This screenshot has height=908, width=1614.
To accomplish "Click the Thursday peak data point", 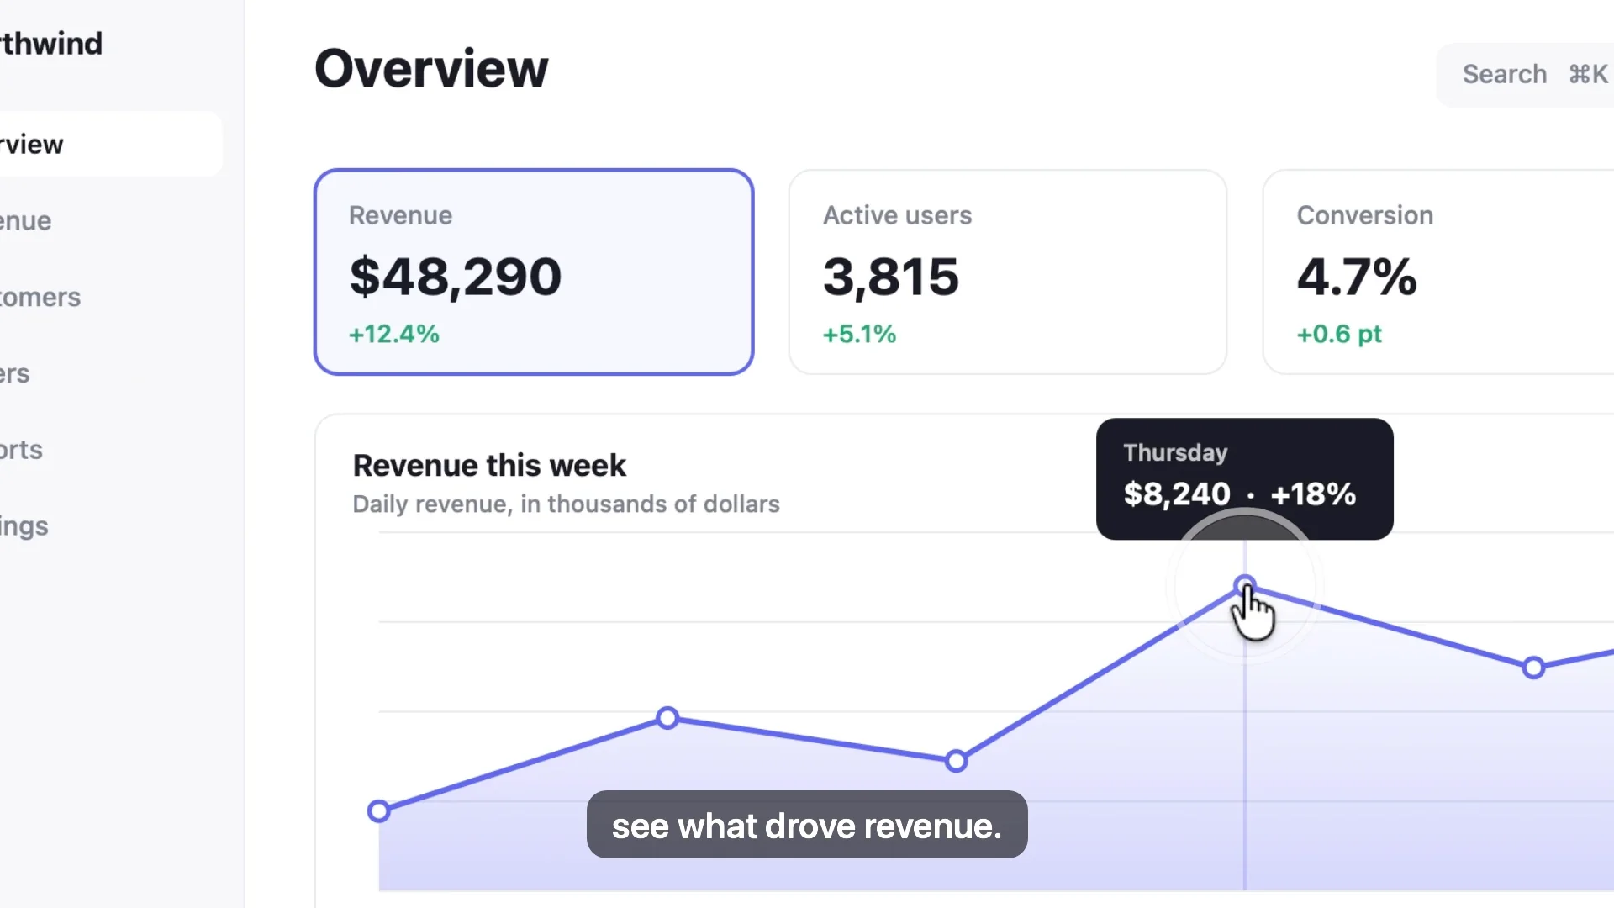I will tap(1245, 585).
